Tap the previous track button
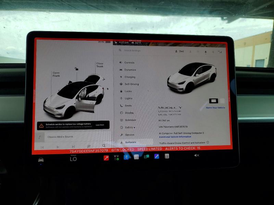This screenshot has width=274, height=205. click(42, 147)
